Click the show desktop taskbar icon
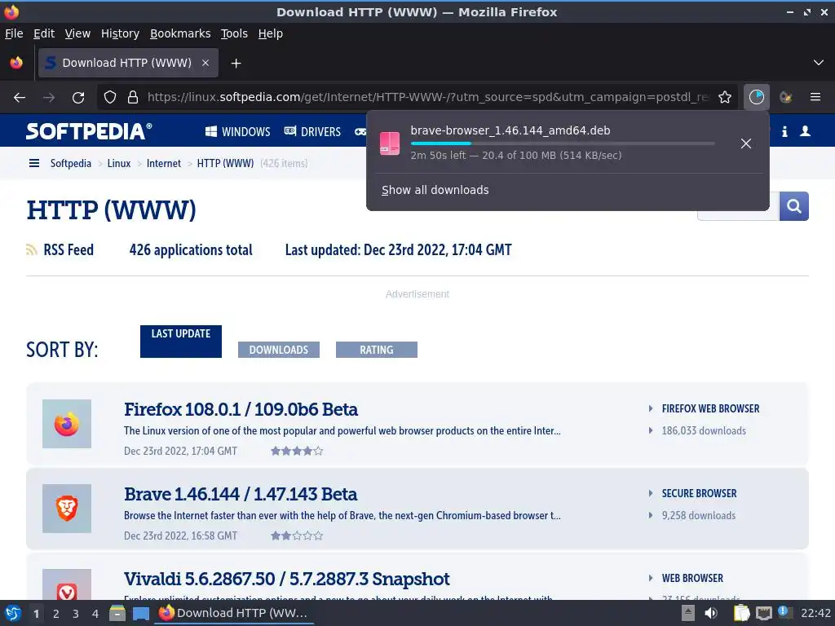835x626 pixels. pos(141,613)
